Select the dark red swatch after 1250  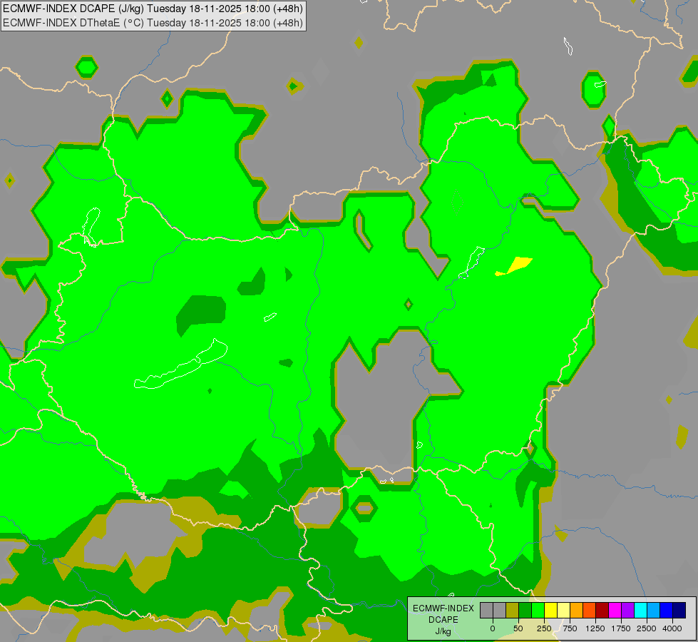[x=602, y=610]
